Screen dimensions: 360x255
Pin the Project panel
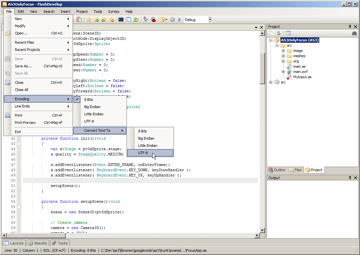tap(350, 27)
